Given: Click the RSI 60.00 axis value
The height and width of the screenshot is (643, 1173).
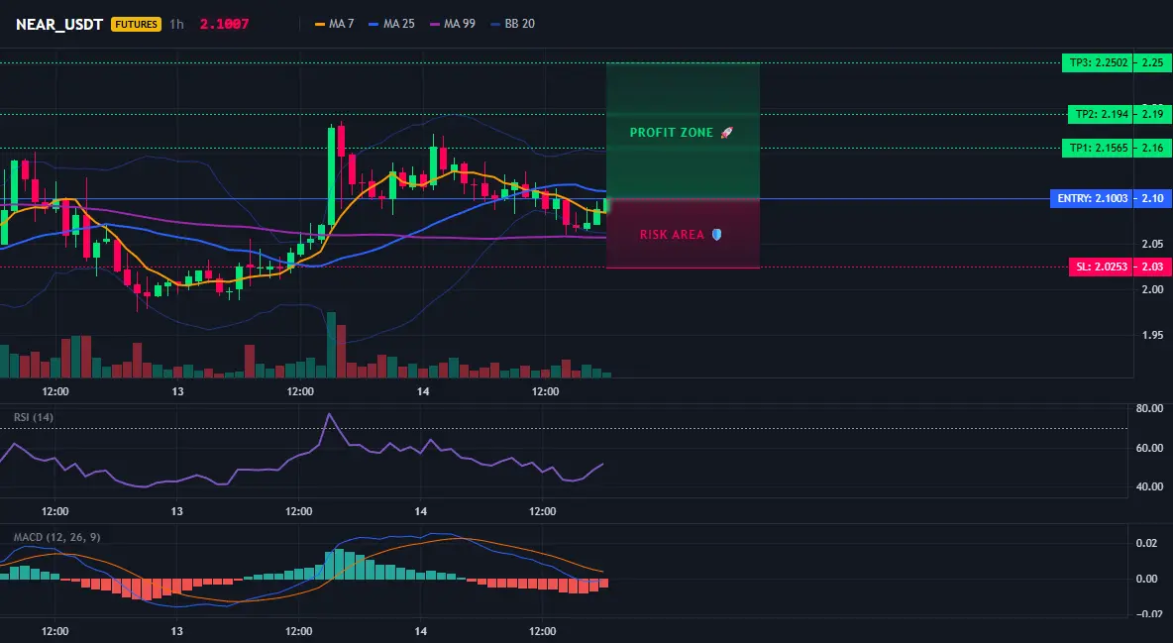Looking at the screenshot, I should click(1149, 449).
